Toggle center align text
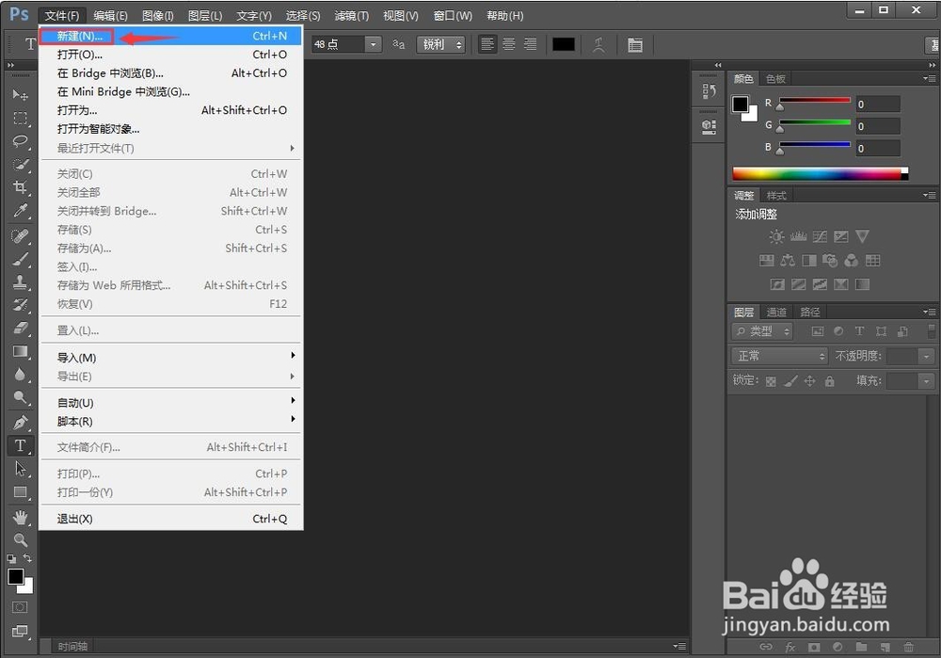This screenshot has width=941, height=658. tap(508, 44)
